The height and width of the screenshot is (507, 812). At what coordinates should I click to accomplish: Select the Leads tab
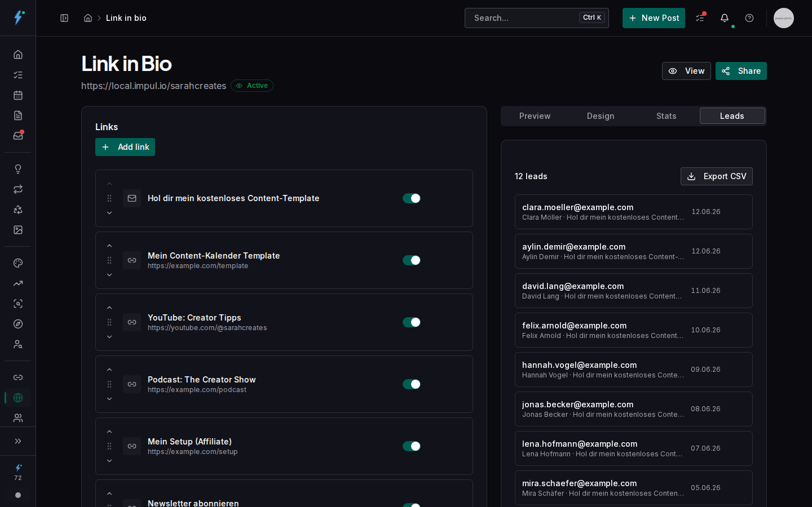(x=732, y=116)
